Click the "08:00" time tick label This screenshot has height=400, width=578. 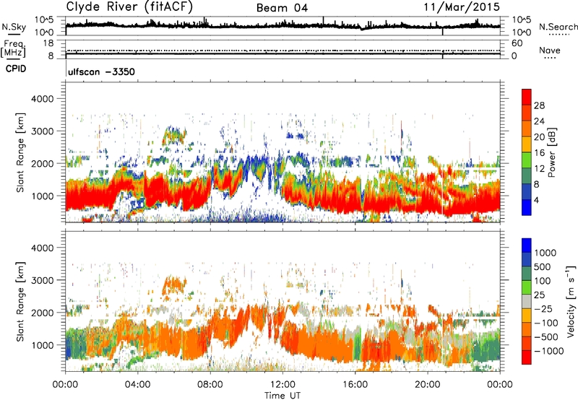(210, 385)
